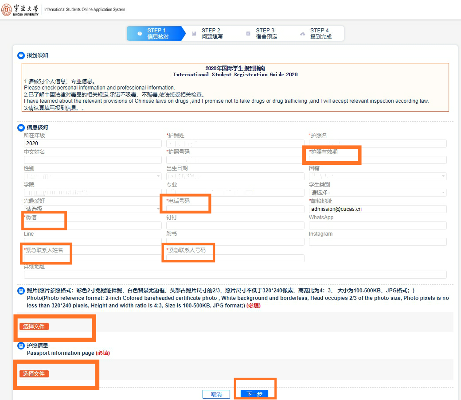Expand the 性别 gender dropdown
Viewport: 461px width, 400px height.
[92, 176]
